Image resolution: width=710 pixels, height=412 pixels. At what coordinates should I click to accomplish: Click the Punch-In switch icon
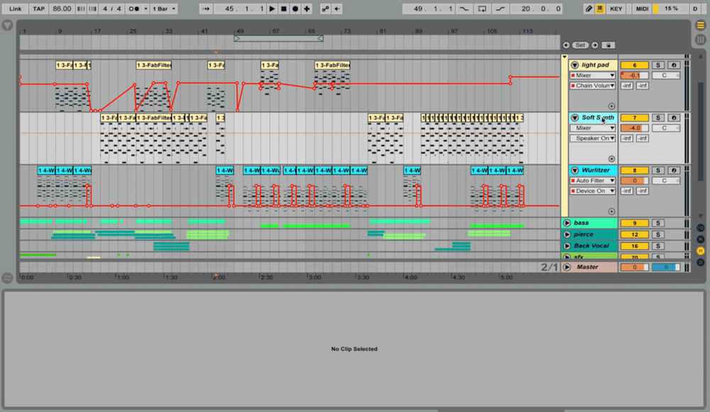[x=466, y=9]
